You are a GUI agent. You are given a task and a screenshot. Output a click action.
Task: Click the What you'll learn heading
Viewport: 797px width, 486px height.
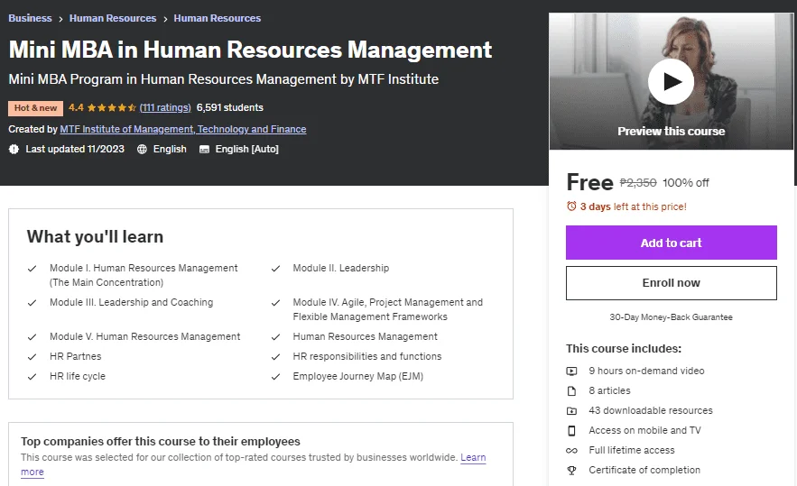pos(95,236)
